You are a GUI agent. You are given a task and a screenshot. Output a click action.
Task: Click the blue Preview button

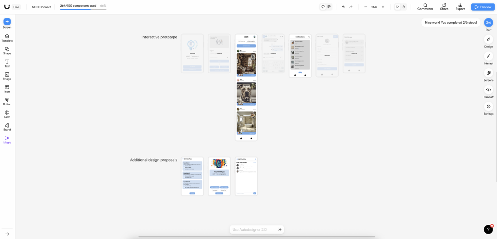pyautogui.click(x=482, y=7)
